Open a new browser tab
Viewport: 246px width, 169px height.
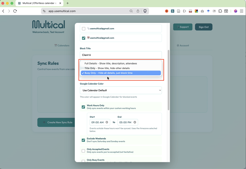tap(68, 3)
